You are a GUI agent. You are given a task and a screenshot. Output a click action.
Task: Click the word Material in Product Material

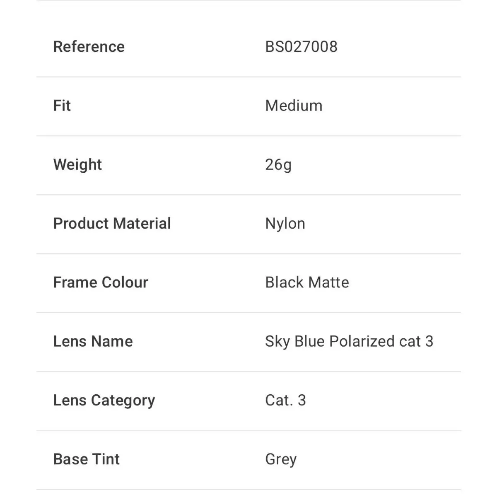click(x=142, y=224)
